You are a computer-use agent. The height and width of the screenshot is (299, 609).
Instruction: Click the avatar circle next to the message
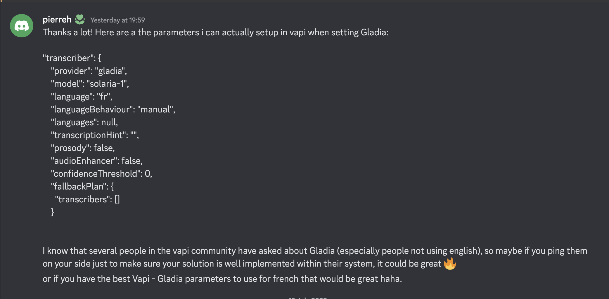pos(22,26)
